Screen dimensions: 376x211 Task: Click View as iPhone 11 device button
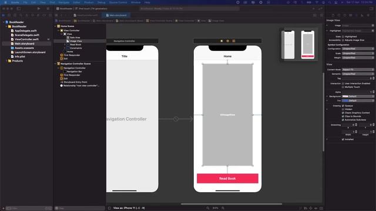[129, 208]
